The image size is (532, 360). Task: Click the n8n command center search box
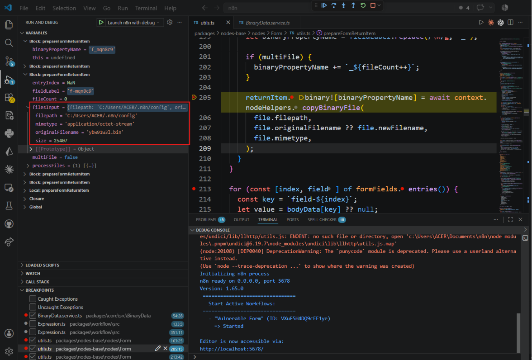click(x=268, y=8)
